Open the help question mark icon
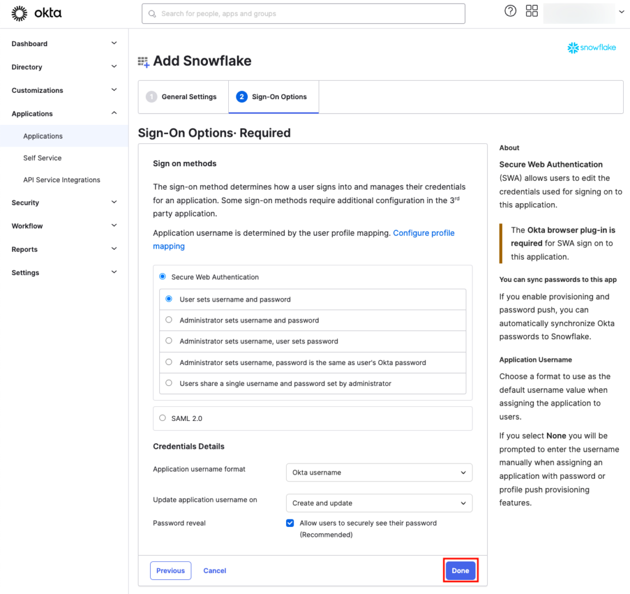This screenshot has height=594, width=630. 510,10
